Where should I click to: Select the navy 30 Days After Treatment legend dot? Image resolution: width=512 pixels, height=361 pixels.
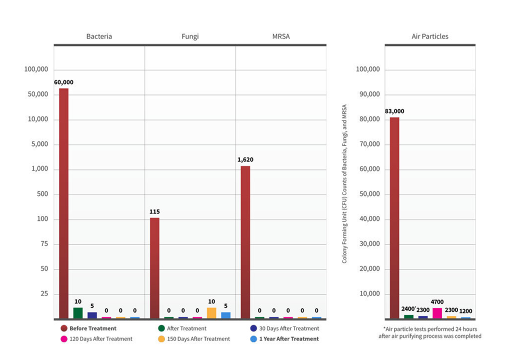pos(253,328)
